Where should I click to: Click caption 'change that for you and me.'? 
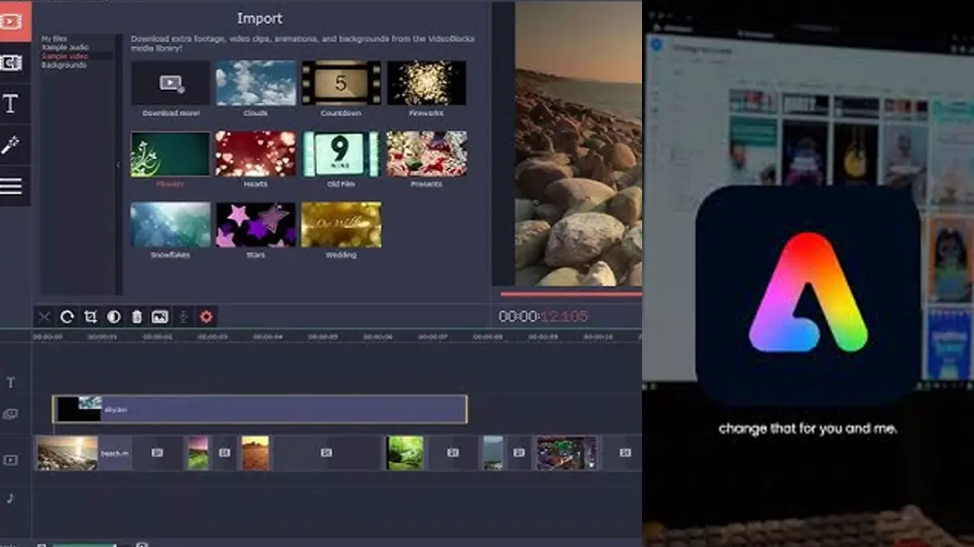click(808, 429)
